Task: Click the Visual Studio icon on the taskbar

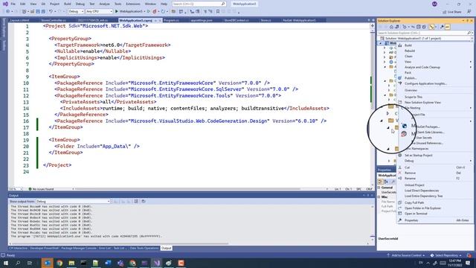Action: [x=157, y=263]
